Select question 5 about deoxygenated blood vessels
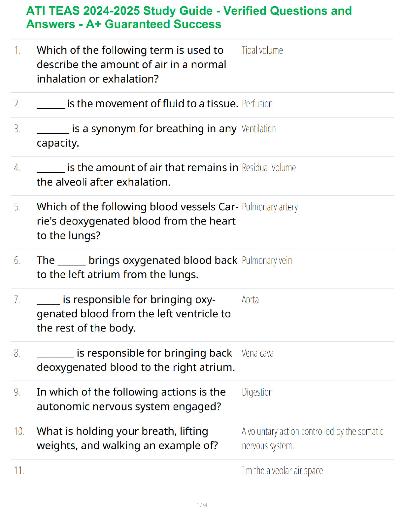 (x=137, y=221)
